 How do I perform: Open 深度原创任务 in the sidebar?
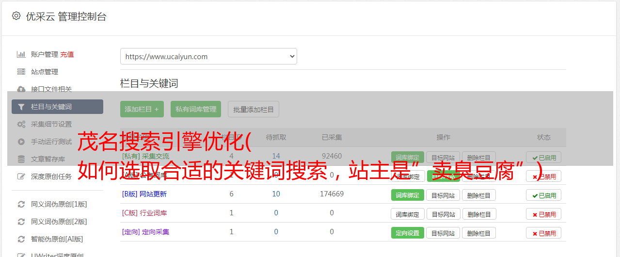coord(51,177)
